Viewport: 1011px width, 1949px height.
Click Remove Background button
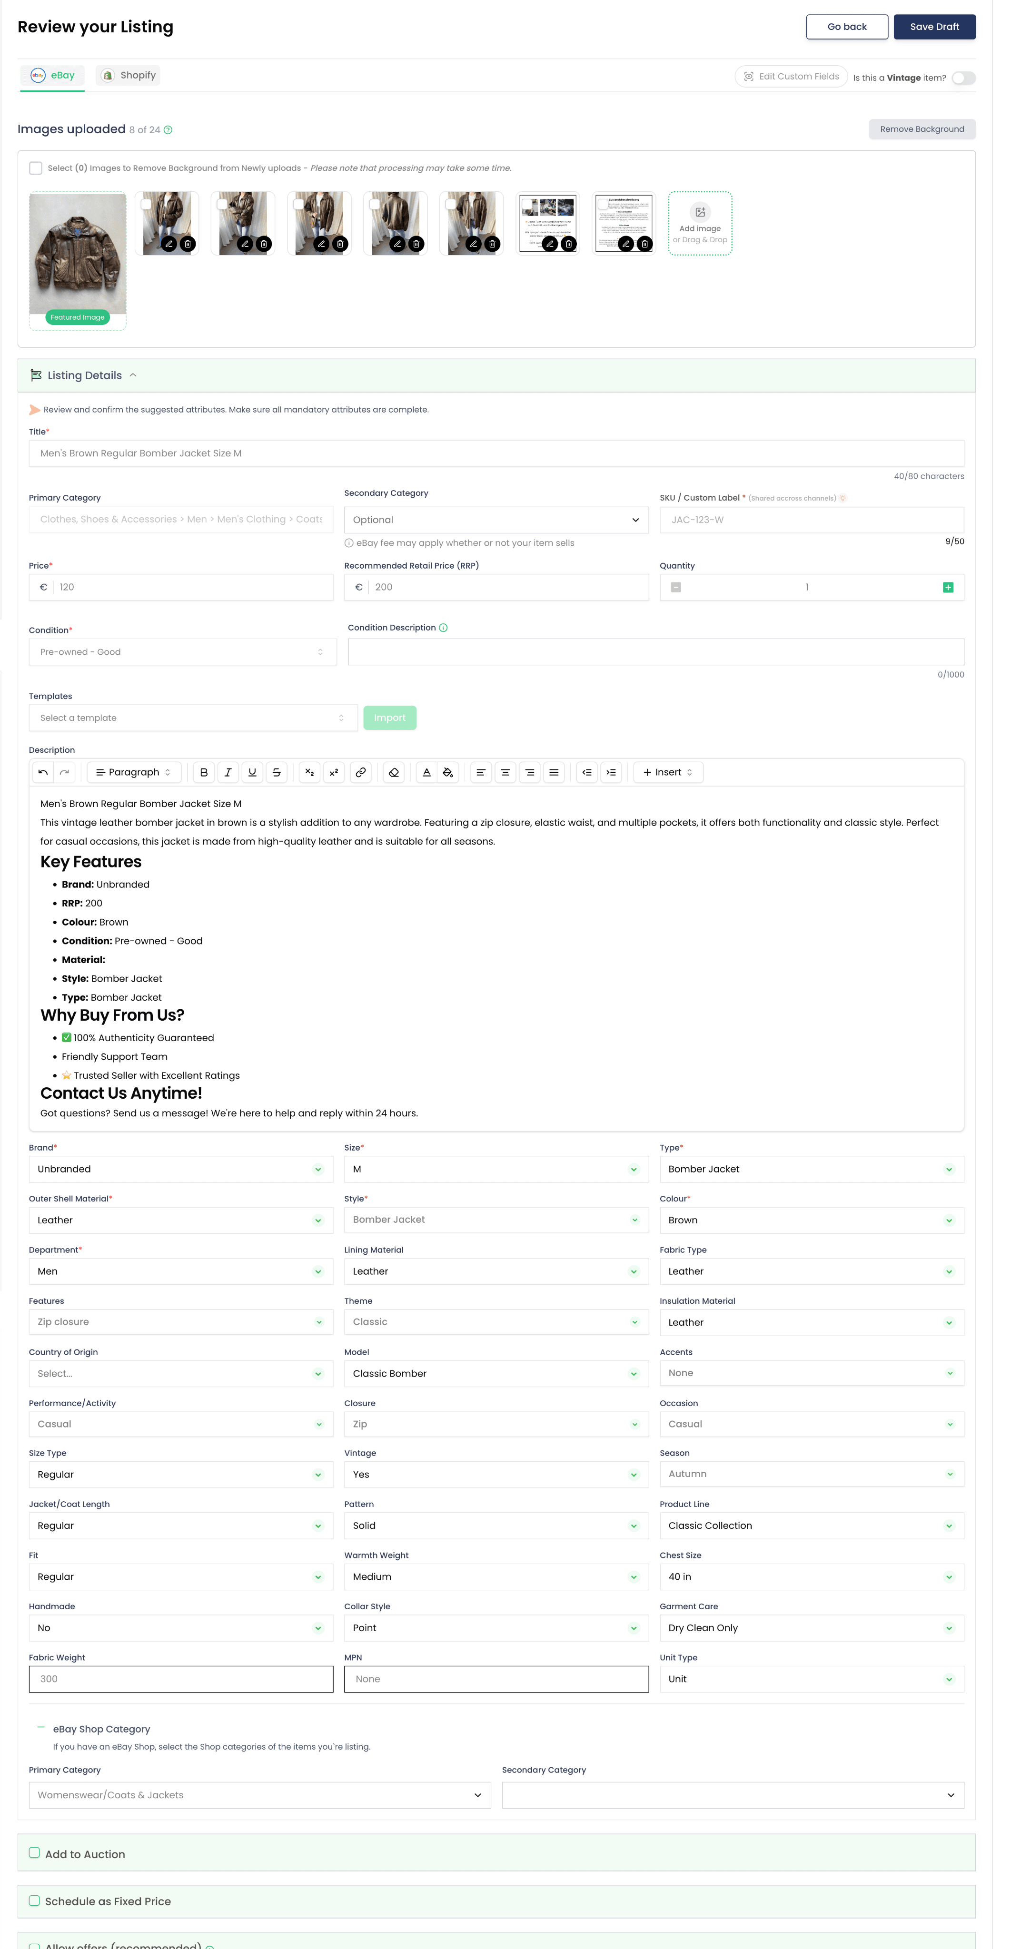(922, 129)
